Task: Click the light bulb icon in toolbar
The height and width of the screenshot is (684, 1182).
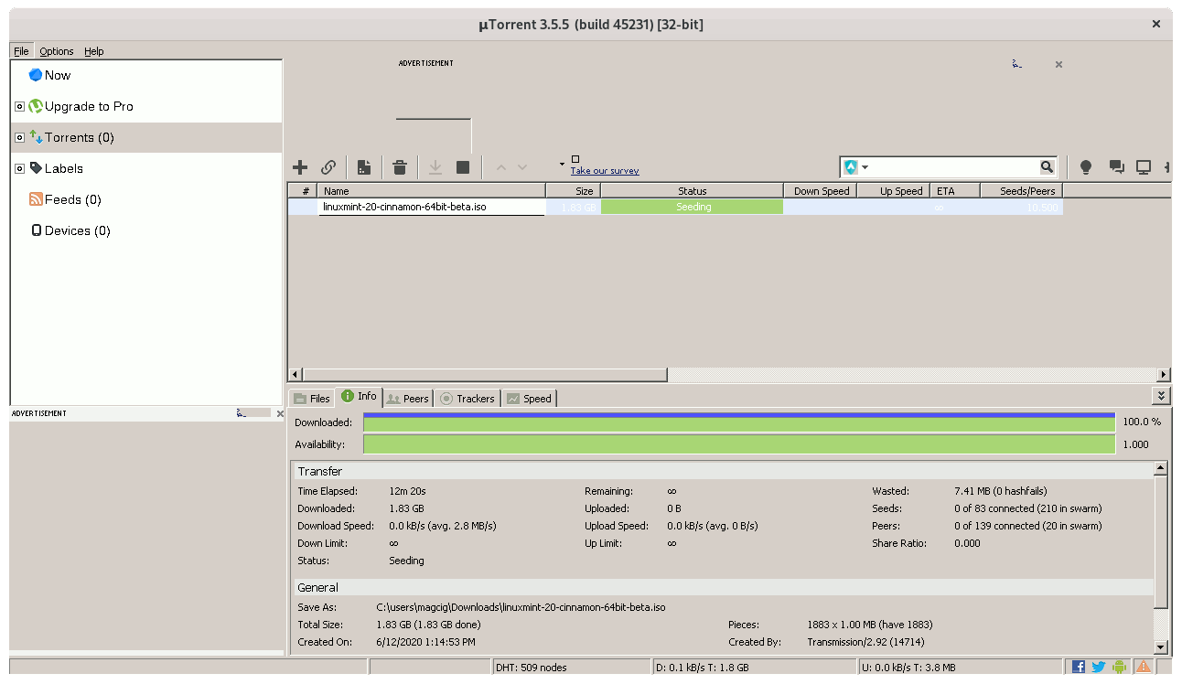Action: pyautogui.click(x=1086, y=167)
